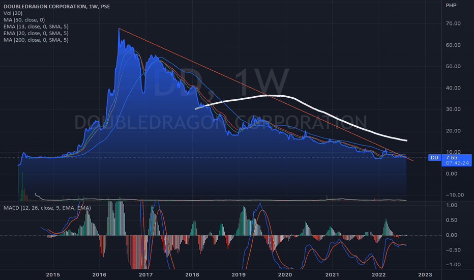This screenshot has width=474, height=280.
Task: Click the DOUBLEDRAGON CORPORATION, 1W, PSE title
Action: [x=57, y=6]
